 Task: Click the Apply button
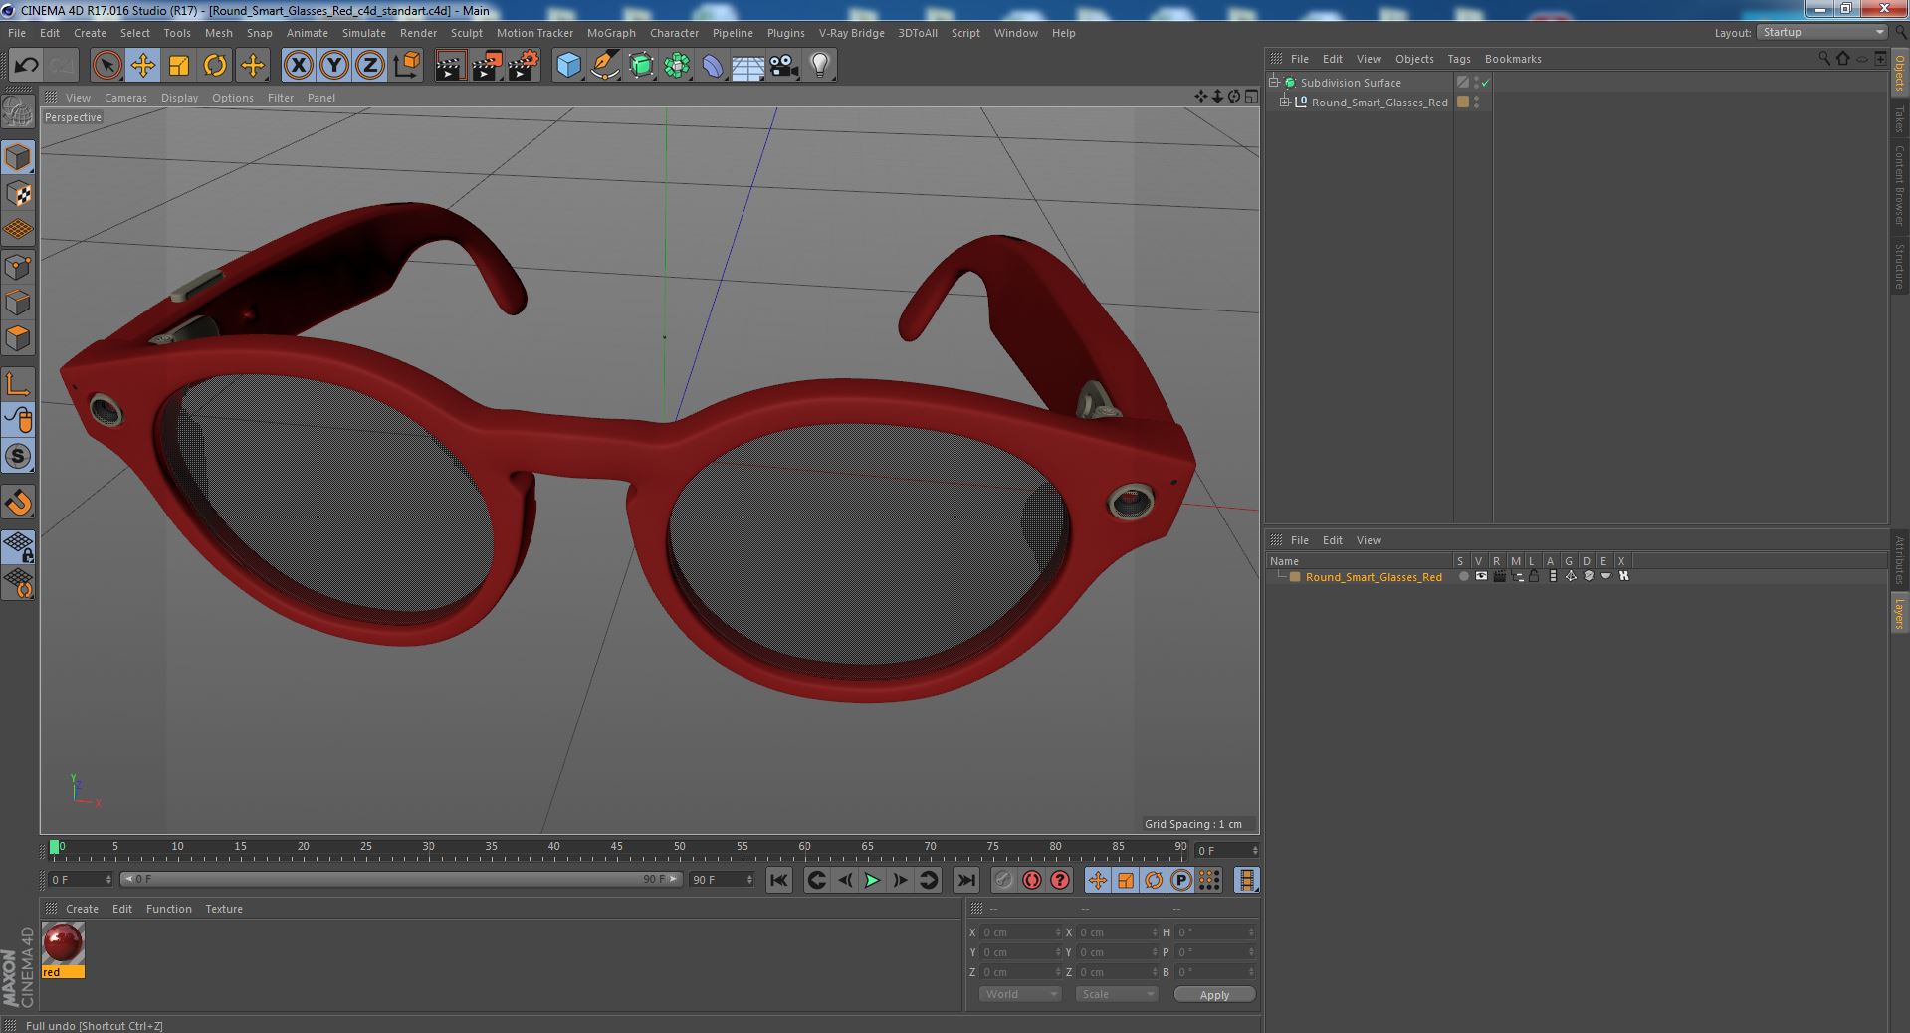1214,995
